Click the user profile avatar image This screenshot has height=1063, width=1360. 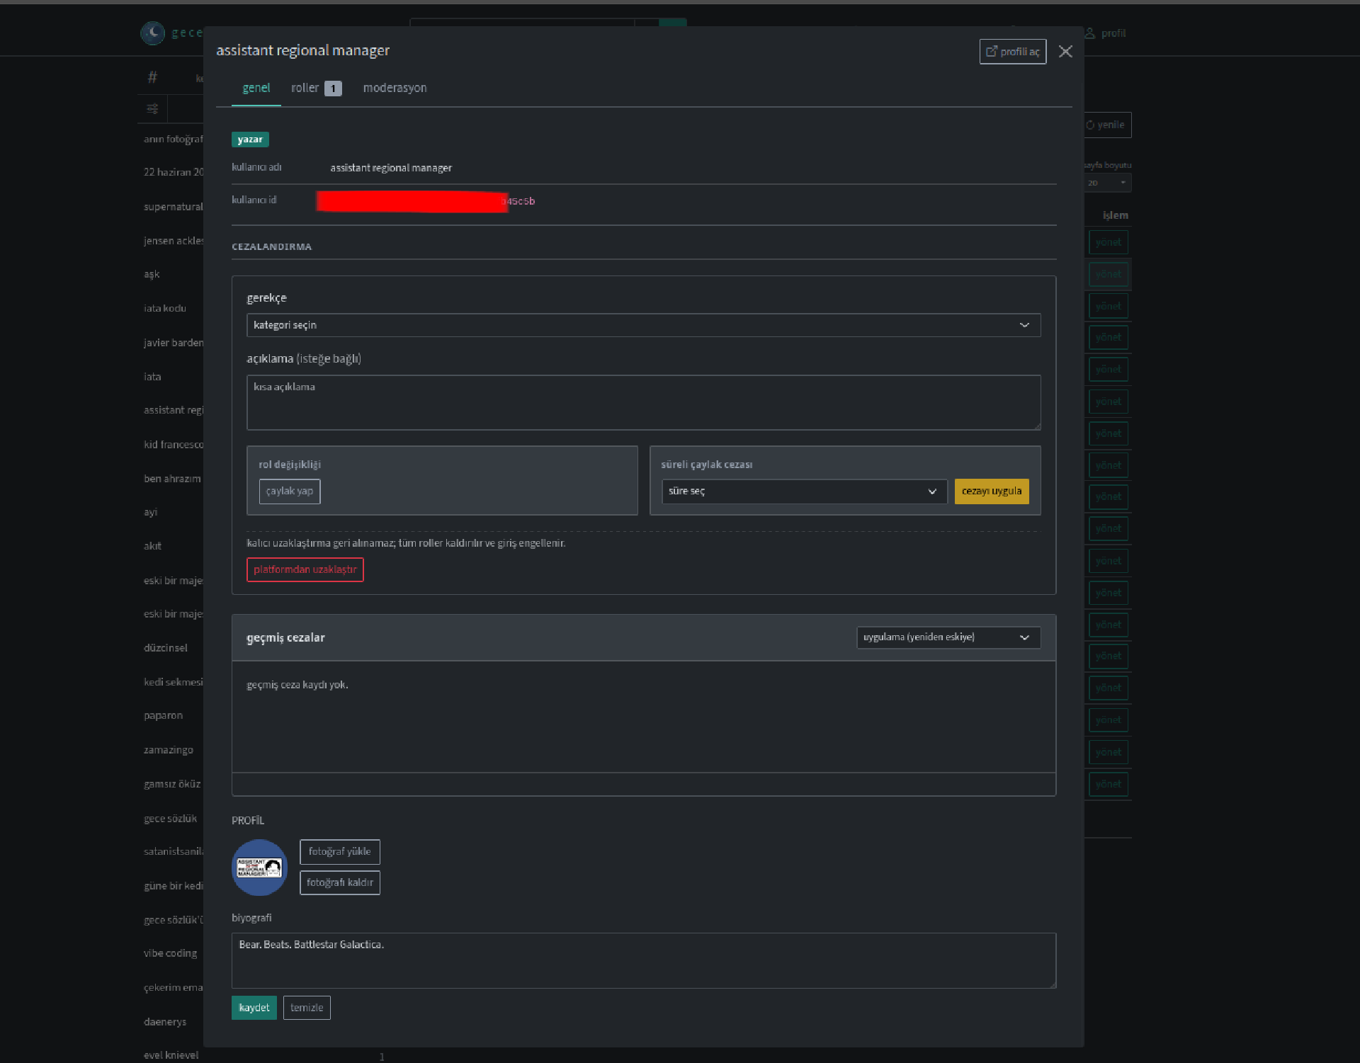259,868
